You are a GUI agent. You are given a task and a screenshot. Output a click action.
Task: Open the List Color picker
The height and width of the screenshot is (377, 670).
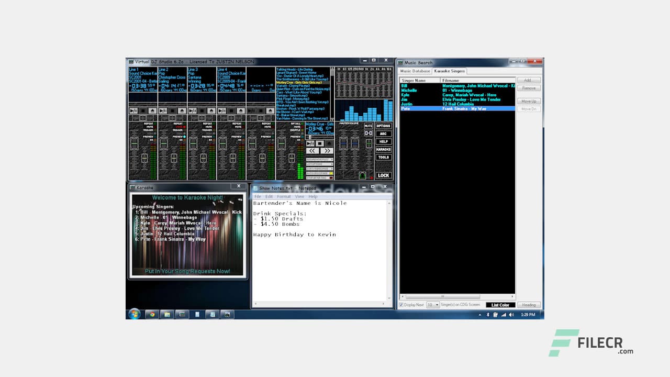coord(500,305)
